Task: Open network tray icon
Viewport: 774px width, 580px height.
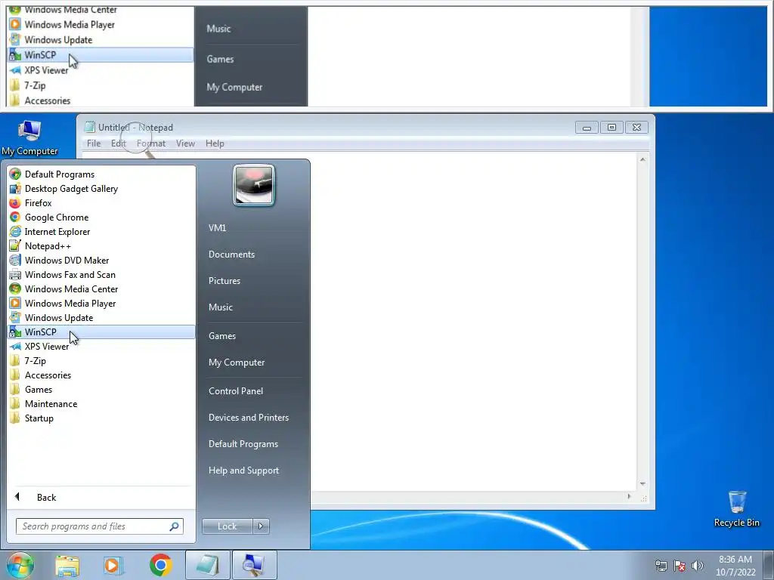Action: [x=661, y=566]
